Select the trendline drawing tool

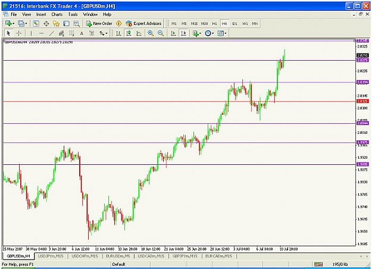[x=51, y=33]
